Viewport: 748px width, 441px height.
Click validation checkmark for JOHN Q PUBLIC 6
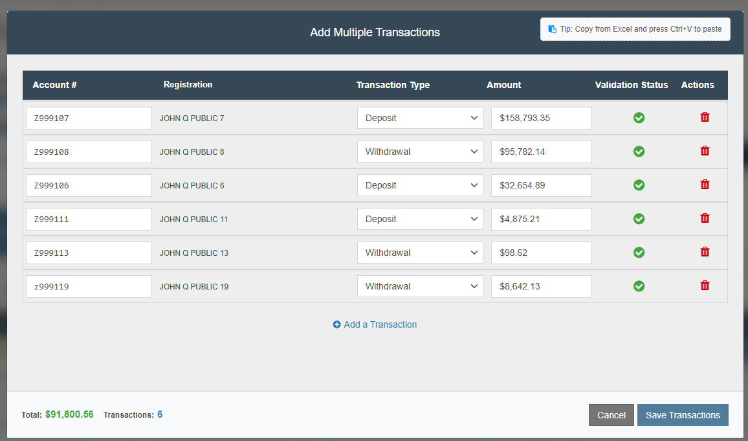639,185
